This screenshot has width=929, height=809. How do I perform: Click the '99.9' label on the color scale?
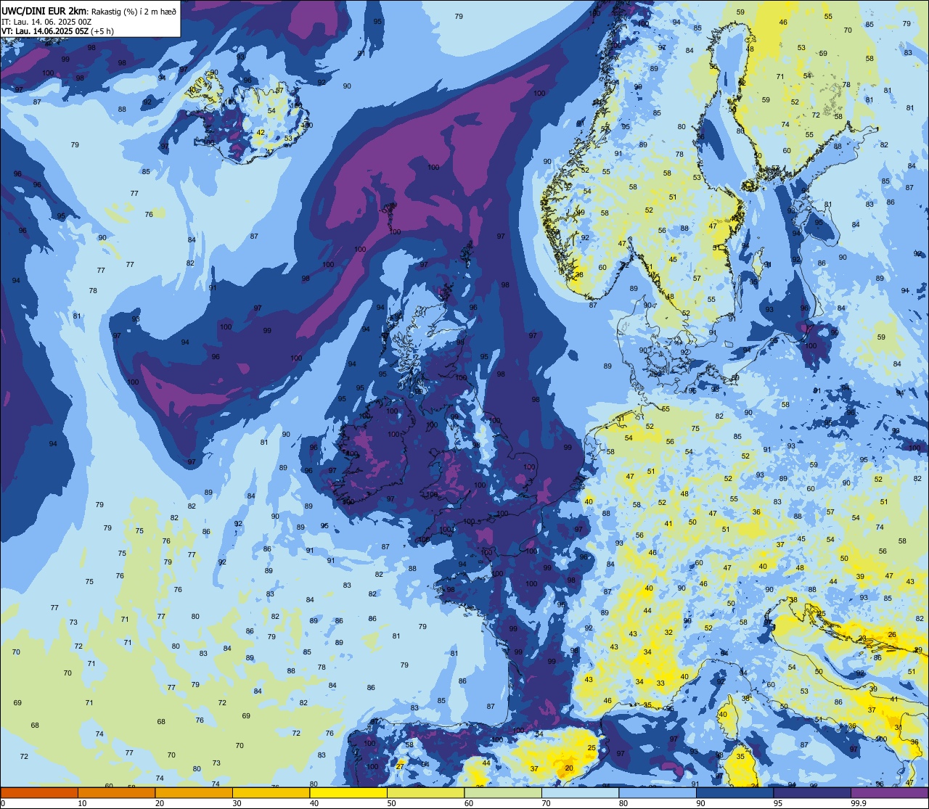pos(859,803)
